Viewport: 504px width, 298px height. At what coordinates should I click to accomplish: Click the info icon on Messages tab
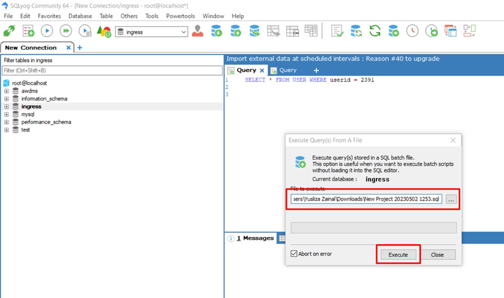click(231, 238)
